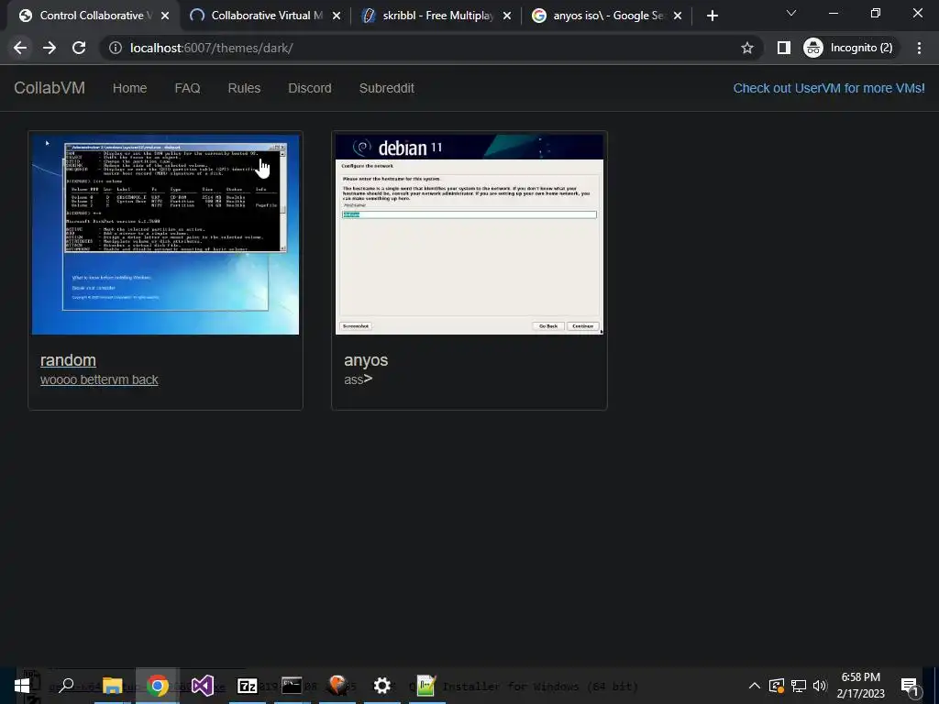Go forward with the browser forward arrow
The height and width of the screenshot is (704, 939).
tap(50, 48)
